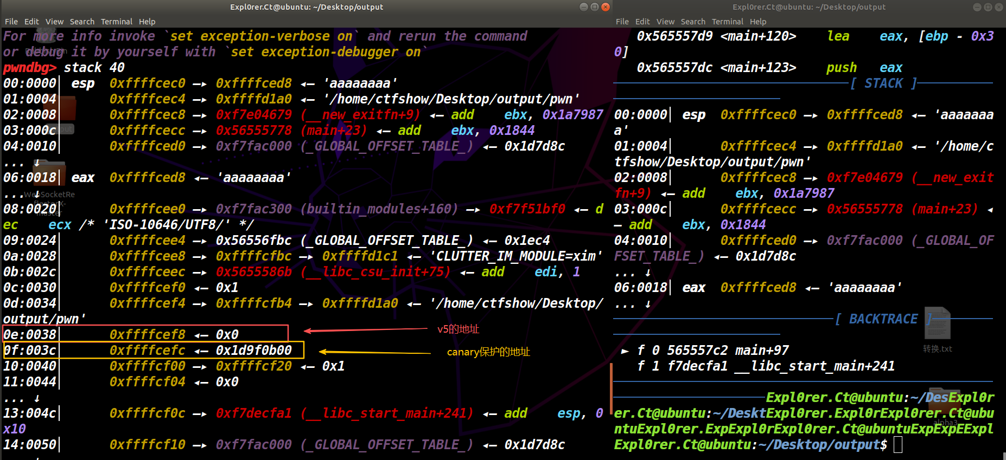Minimize the right terminal window

(978, 7)
